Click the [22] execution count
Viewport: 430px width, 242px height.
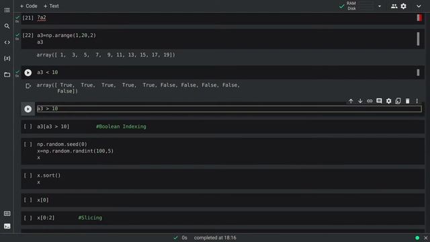[x=28, y=36]
